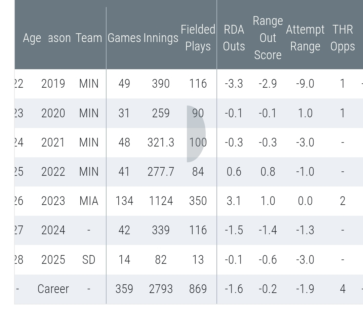Select the 2019 season cell
Image resolution: width=363 pixels, height=331 pixels.
pos(53,84)
